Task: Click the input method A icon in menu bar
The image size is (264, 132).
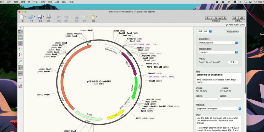Action: [x=235, y=2]
